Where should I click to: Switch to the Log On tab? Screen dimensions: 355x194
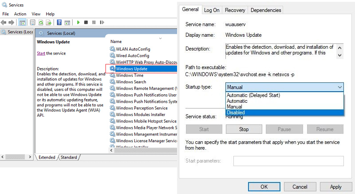point(212,10)
